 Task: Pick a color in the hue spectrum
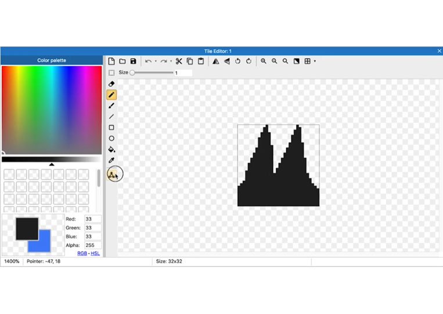pyautogui.click(x=52, y=110)
